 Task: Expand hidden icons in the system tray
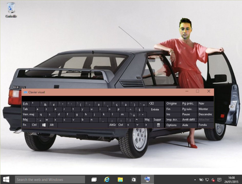pyautogui.click(x=195, y=180)
